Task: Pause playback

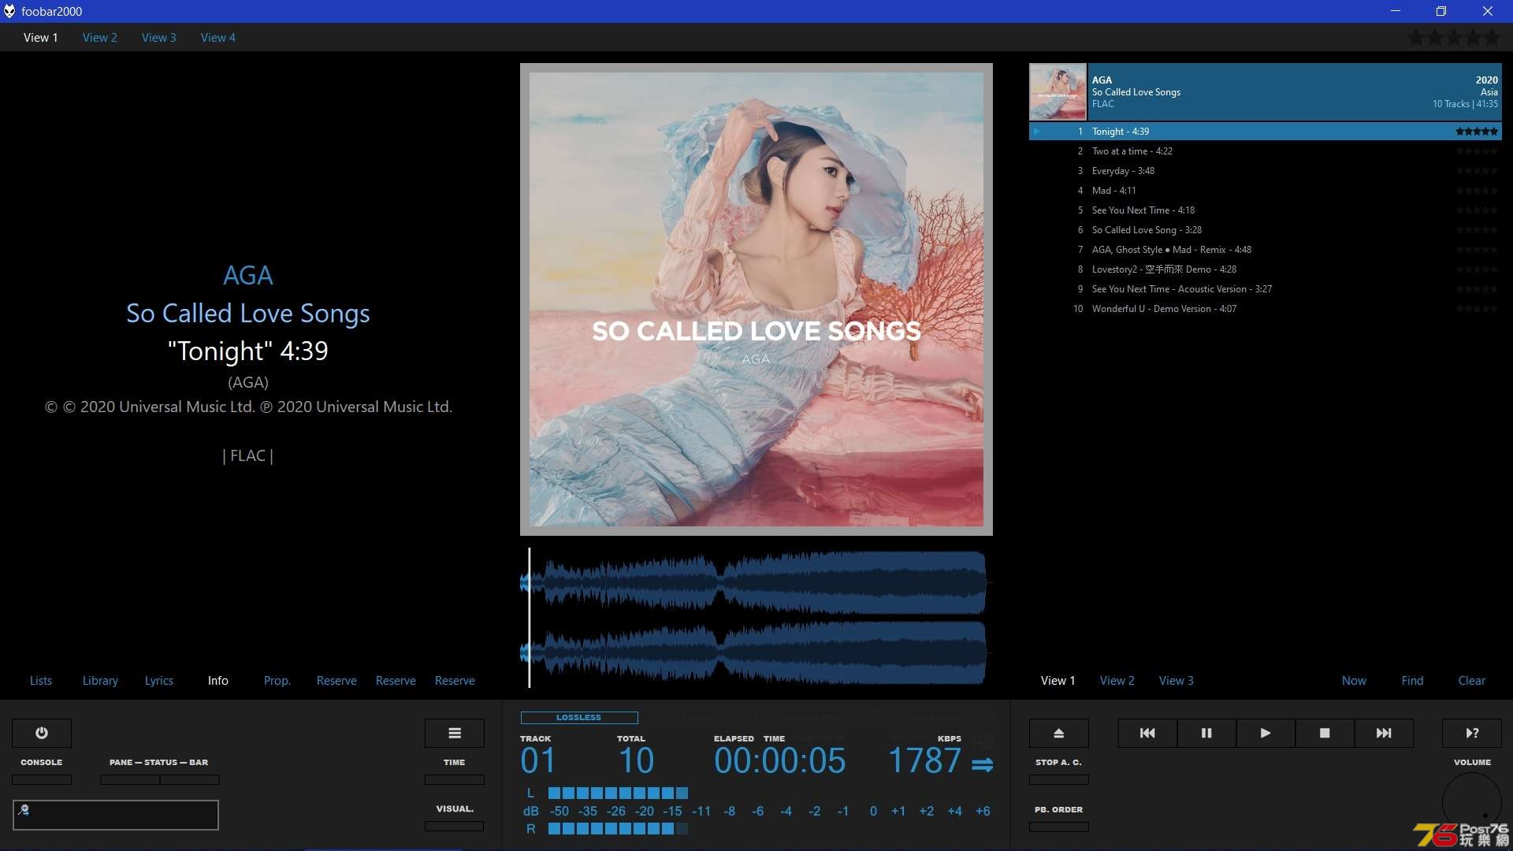Action: click(x=1206, y=733)
